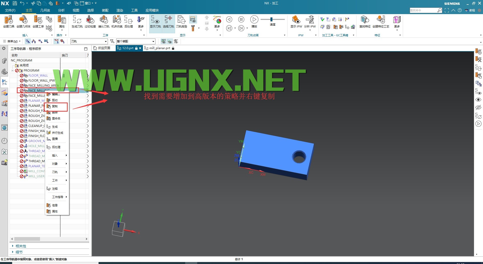Open the navigator settings gear icon
Image resolution: width=483 pixels, height=264 pixels.
[x=4, y=48]
